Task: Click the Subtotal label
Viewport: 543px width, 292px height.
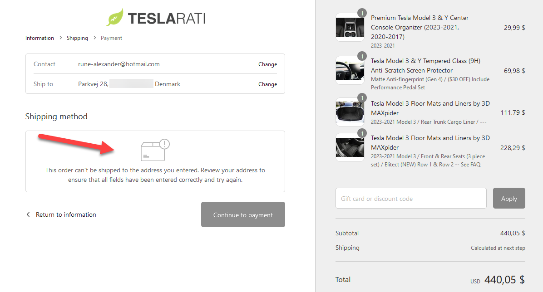Action: [x=347, y=233]
